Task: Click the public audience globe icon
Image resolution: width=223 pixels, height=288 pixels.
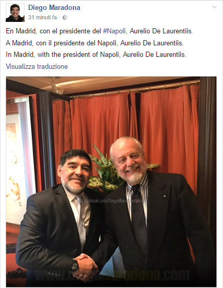Action: (65, 17)
